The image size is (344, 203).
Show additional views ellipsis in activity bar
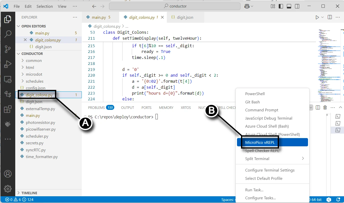(7, 139)
